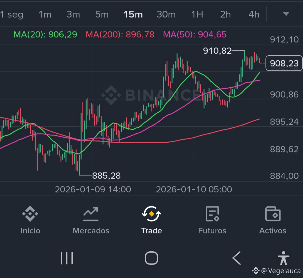Tap Android recent apps icon
The width and height of the screenshot is (303, 278).
(x=67, y=258)
